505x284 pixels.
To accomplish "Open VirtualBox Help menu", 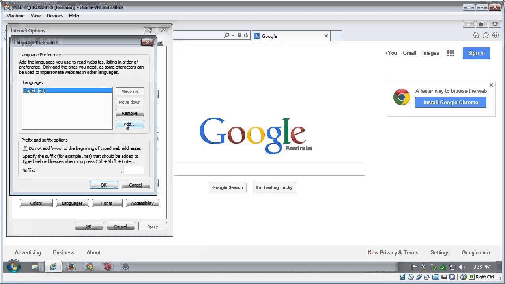I will [74, 16].
